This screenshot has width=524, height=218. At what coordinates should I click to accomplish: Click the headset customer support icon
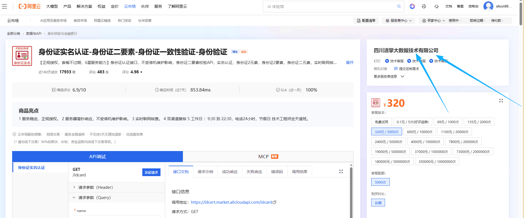(x=436, y=6)
